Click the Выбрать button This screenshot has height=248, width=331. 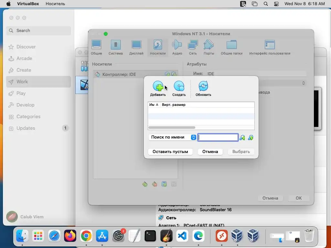point(241,152)
